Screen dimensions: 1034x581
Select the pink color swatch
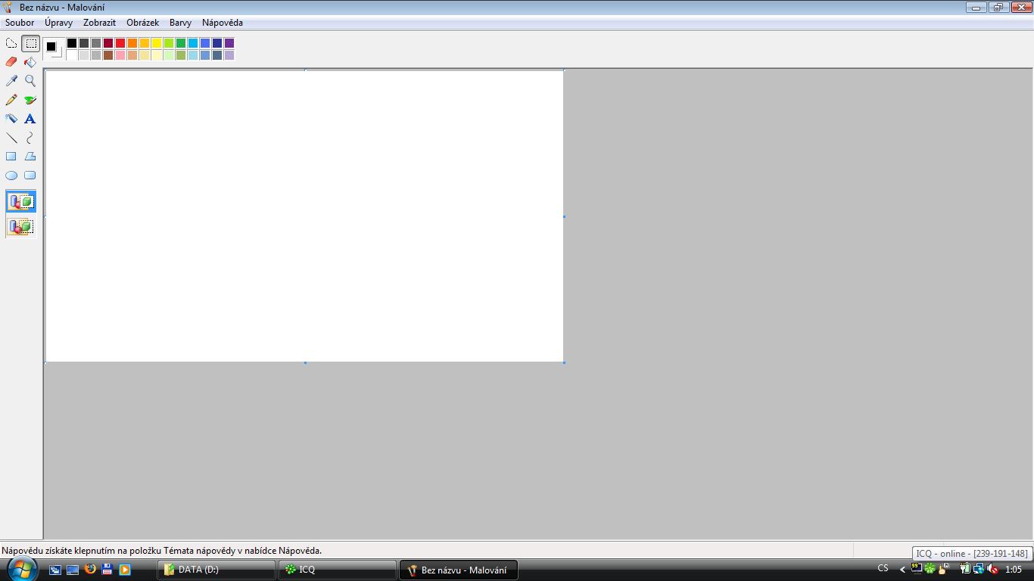120,55
